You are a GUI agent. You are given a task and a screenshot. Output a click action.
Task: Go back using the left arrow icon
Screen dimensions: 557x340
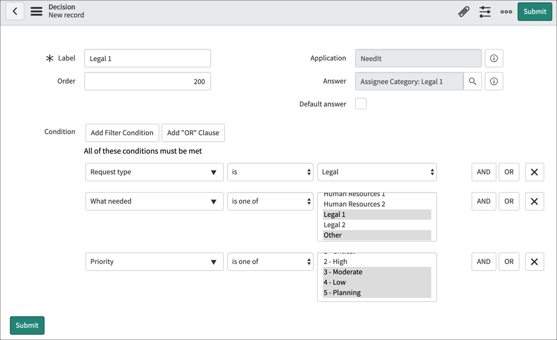(x=14, y=11)
